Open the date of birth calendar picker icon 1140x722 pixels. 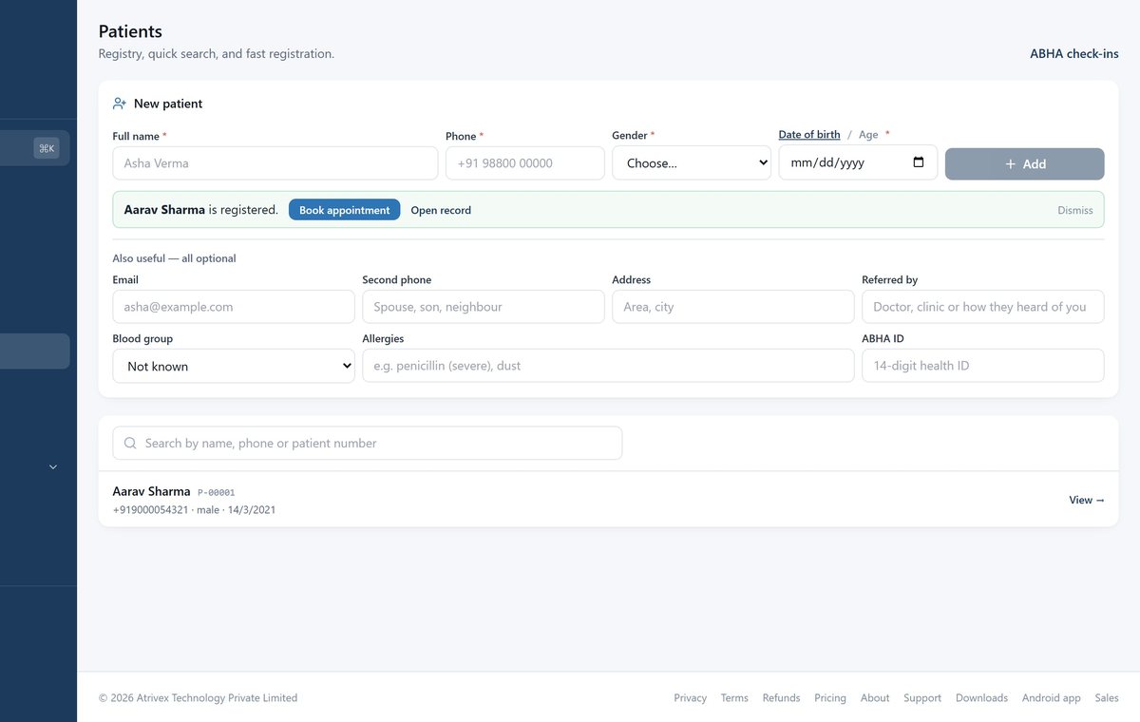919,162
